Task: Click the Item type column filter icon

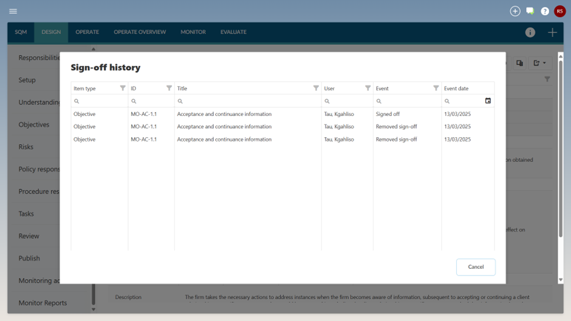Action: (x=123, y=88)
